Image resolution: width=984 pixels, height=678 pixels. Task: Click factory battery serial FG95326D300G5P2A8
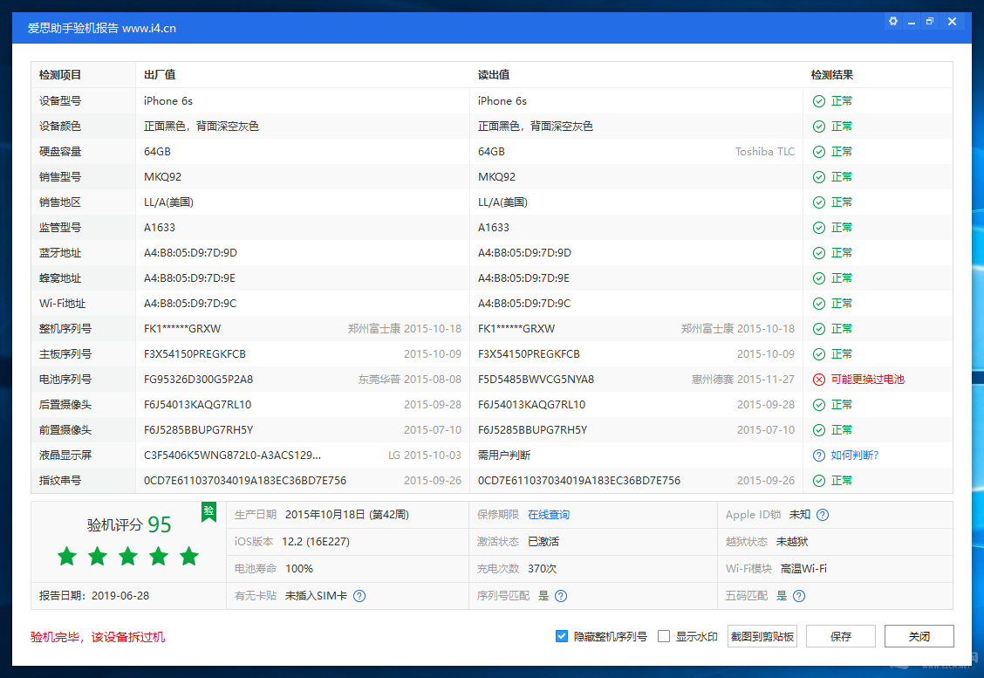pos(198,380)
